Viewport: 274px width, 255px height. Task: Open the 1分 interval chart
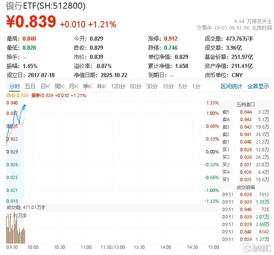[x=196, y=86]
